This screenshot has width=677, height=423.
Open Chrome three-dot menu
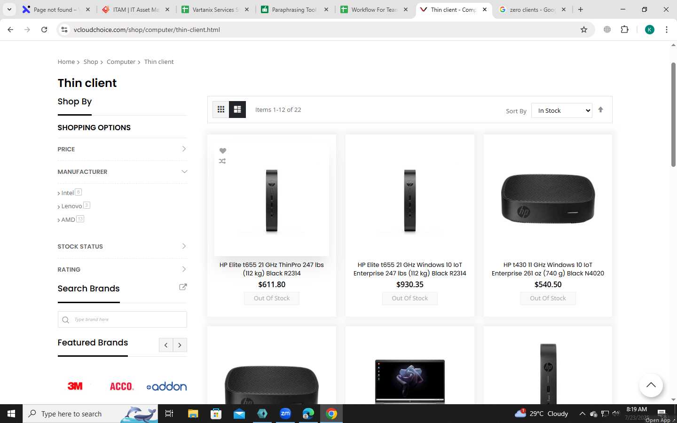click(x=667, y=30)
